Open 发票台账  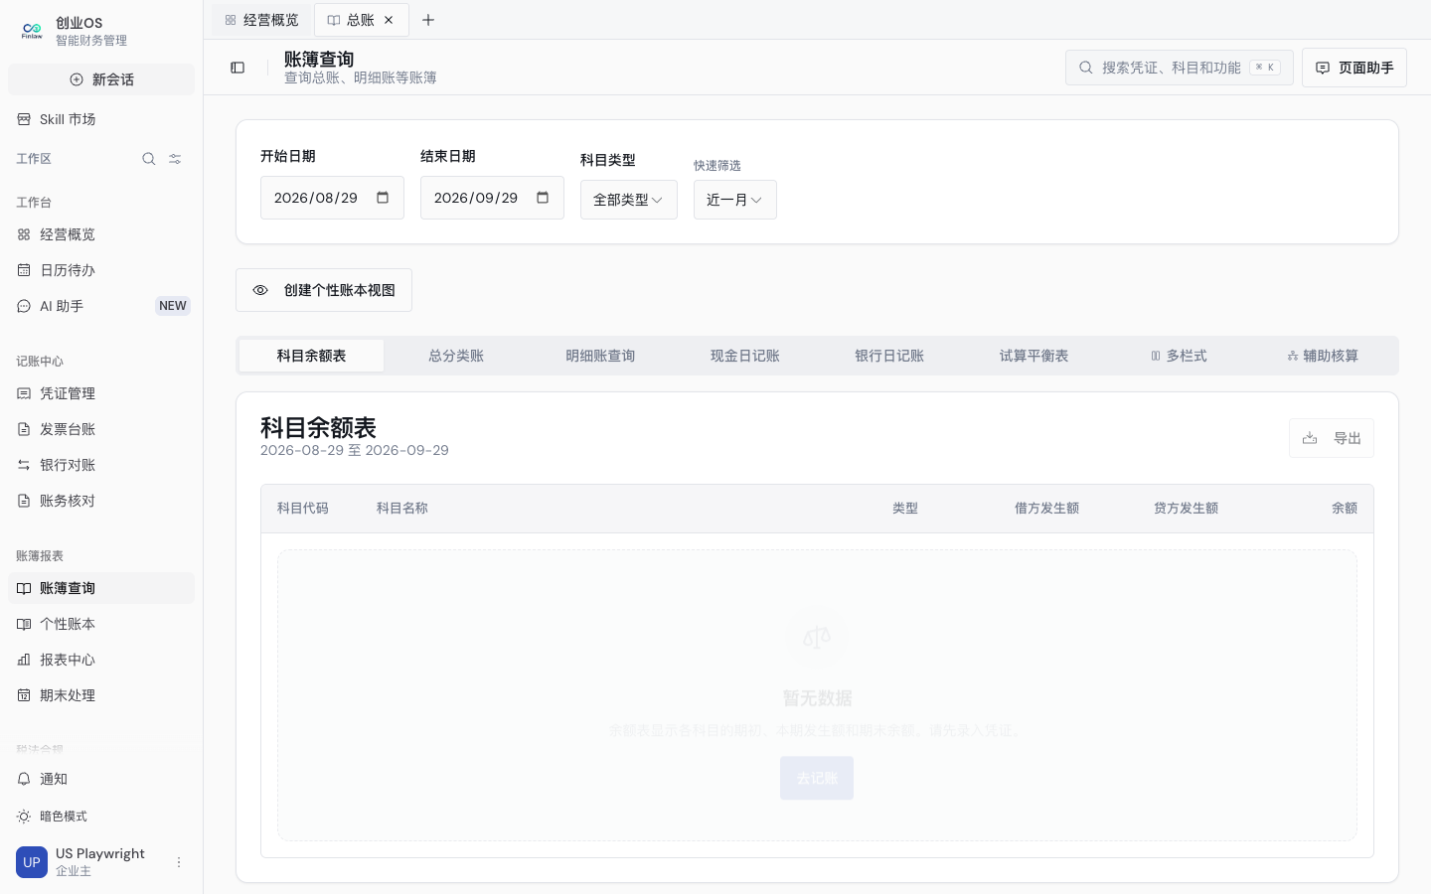101,429
